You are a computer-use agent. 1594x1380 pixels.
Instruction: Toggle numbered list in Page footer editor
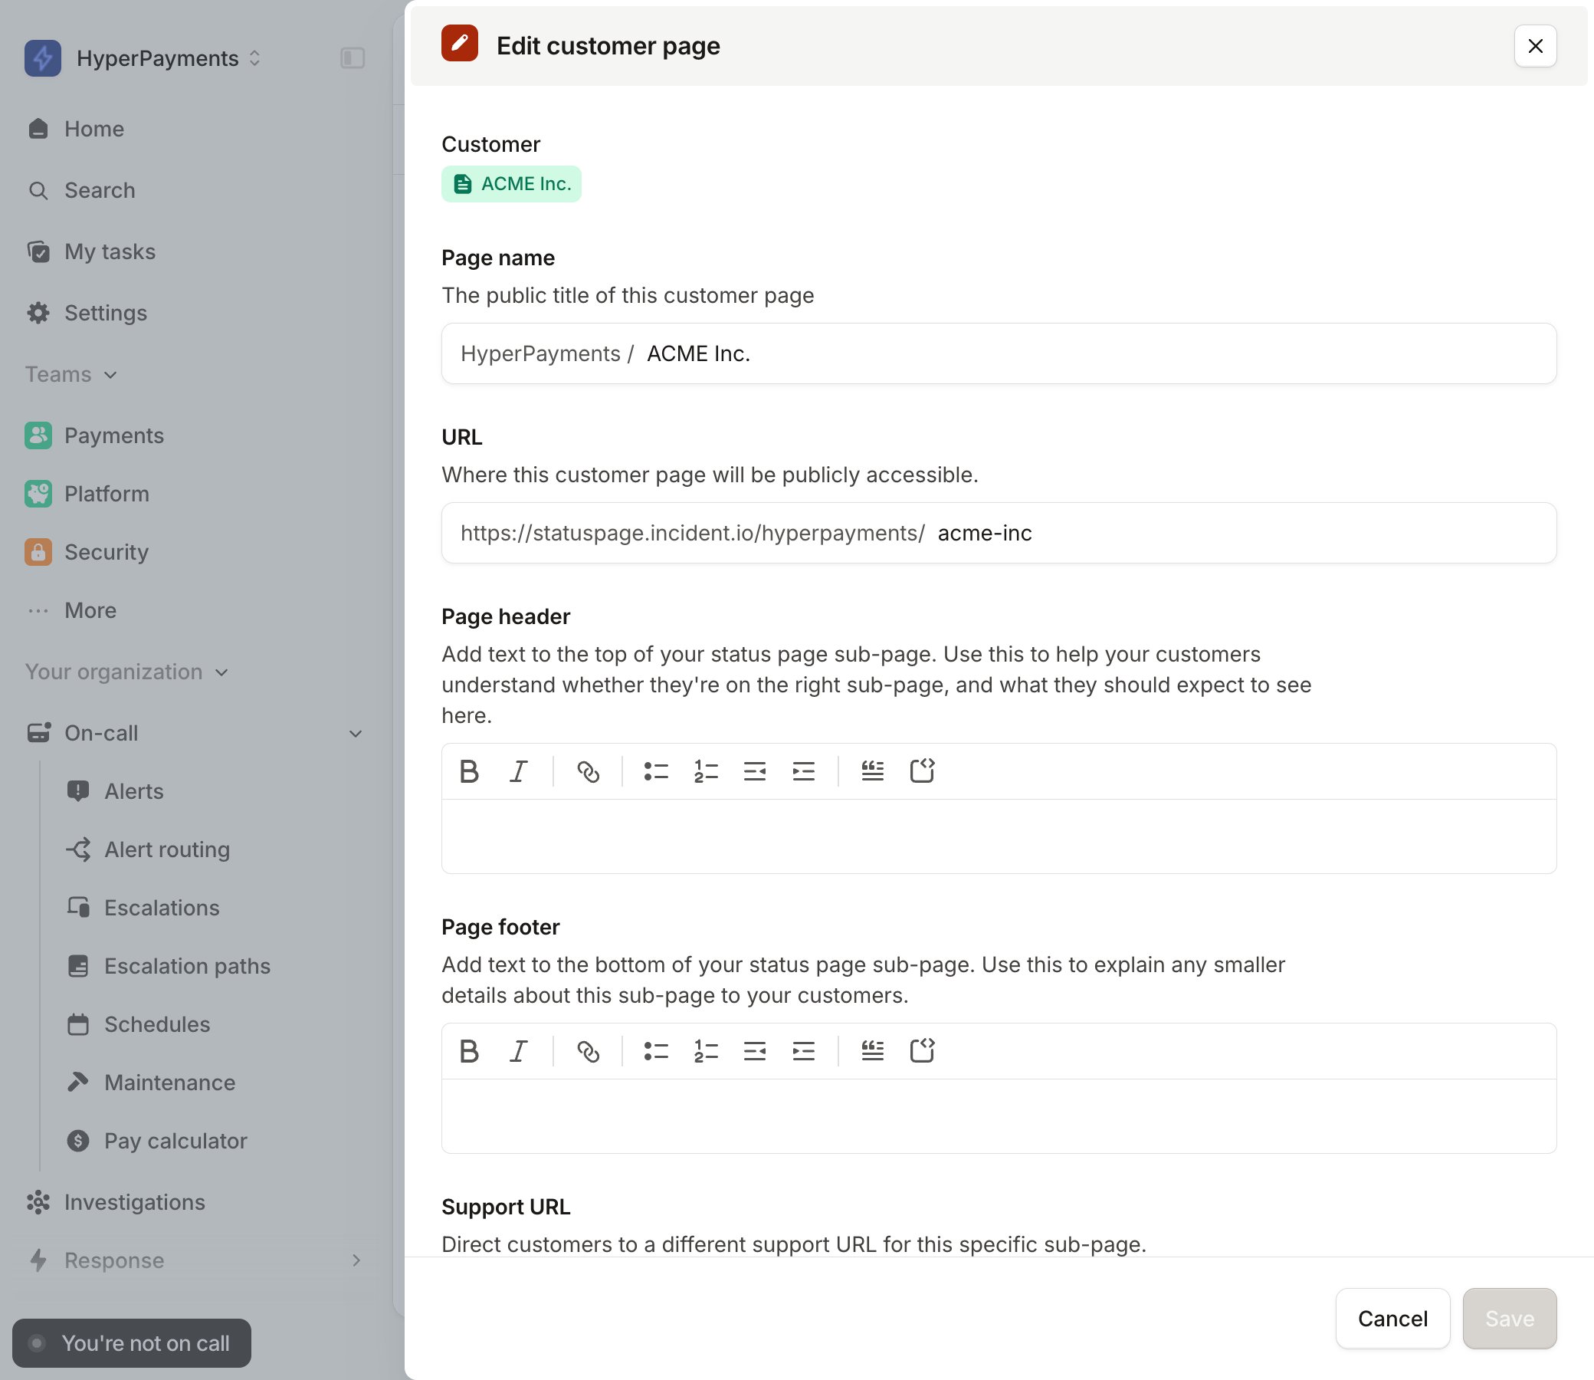[x=706, y=1051]
